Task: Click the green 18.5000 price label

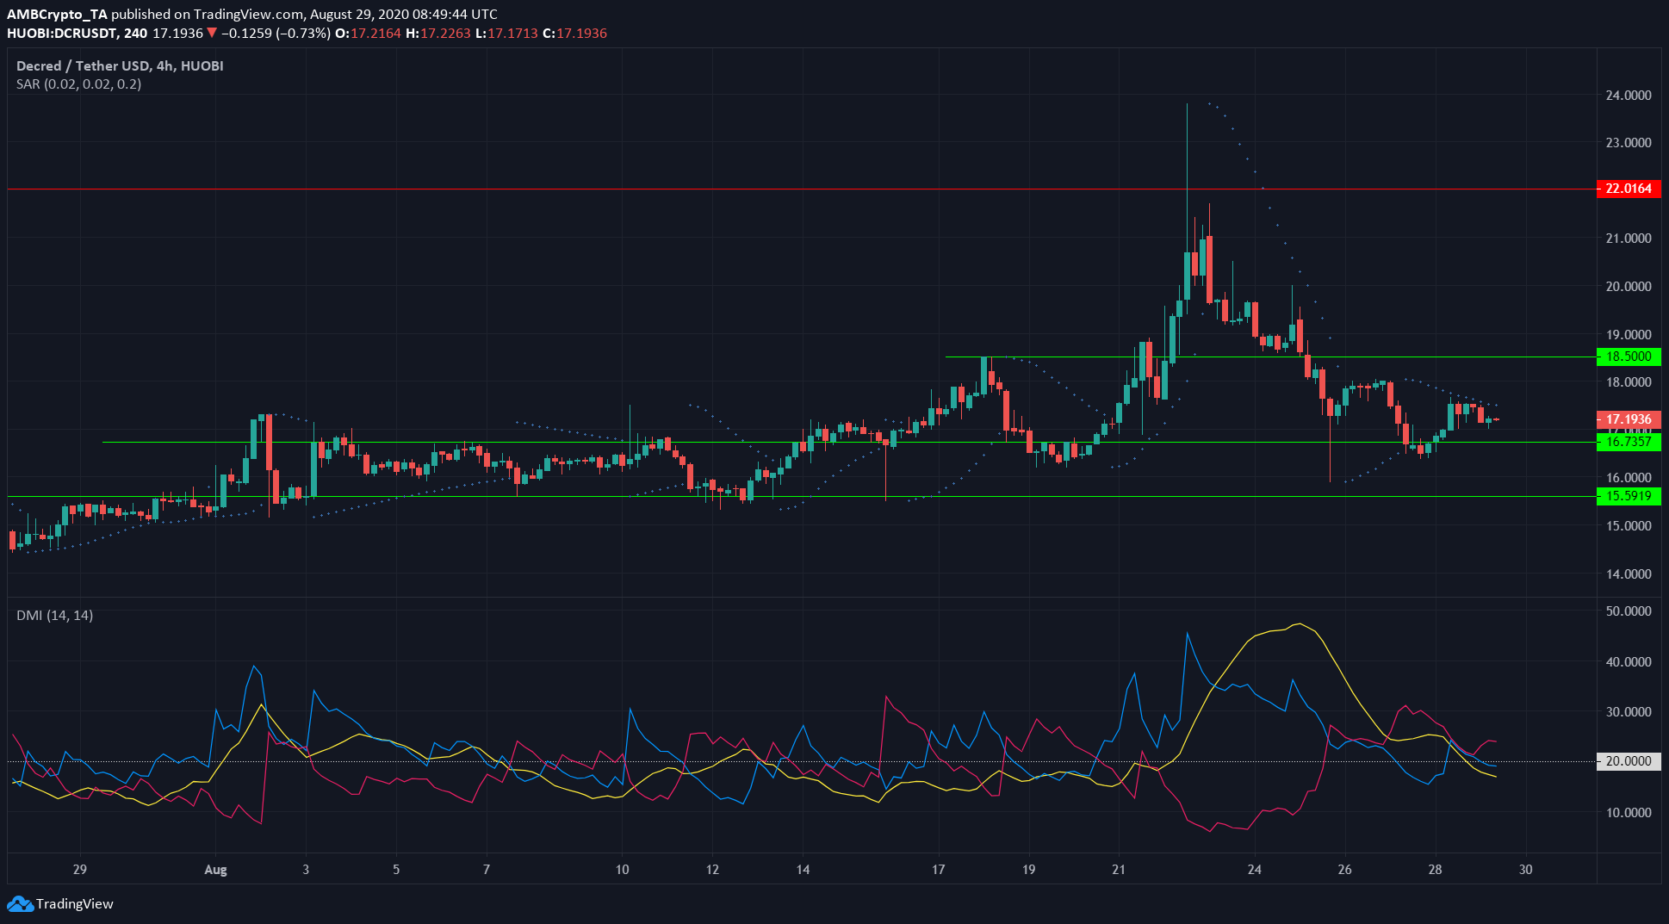Action: click(x=1629, y=357)
